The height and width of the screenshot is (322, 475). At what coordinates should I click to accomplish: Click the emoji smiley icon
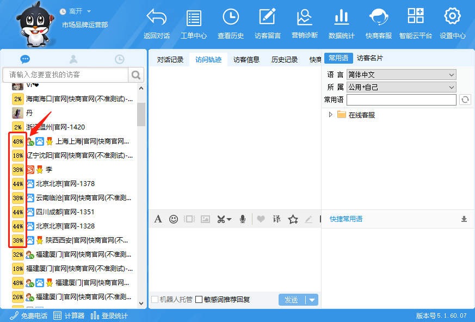tap(174, 219)
